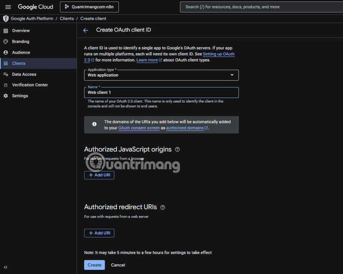Click the info icon in the domains notice

pos(94,125)
